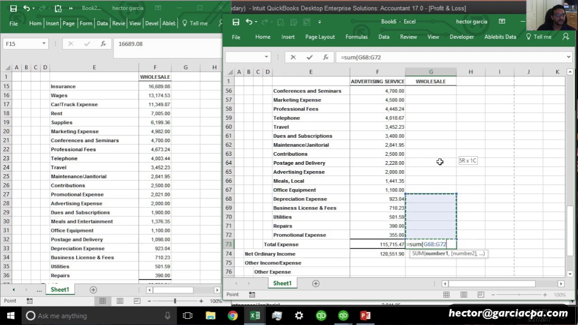The height and width of the screenshot is (325, 578).
Task: Open the Home tab in Book6
Action: [x=263, y=37]
